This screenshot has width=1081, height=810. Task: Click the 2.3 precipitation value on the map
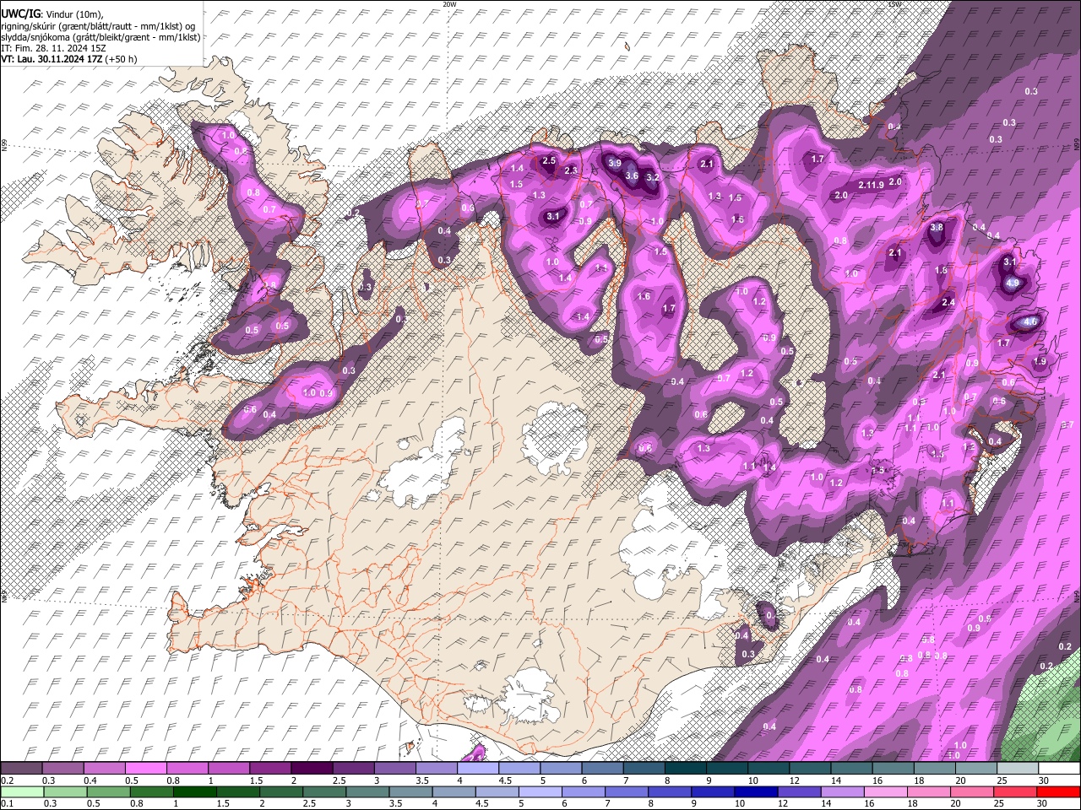coord(570,170)
